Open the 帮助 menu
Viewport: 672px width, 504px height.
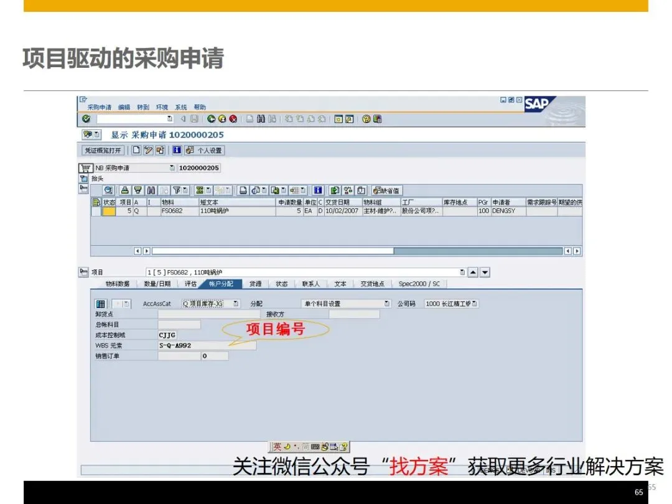[x=200, y=107]
